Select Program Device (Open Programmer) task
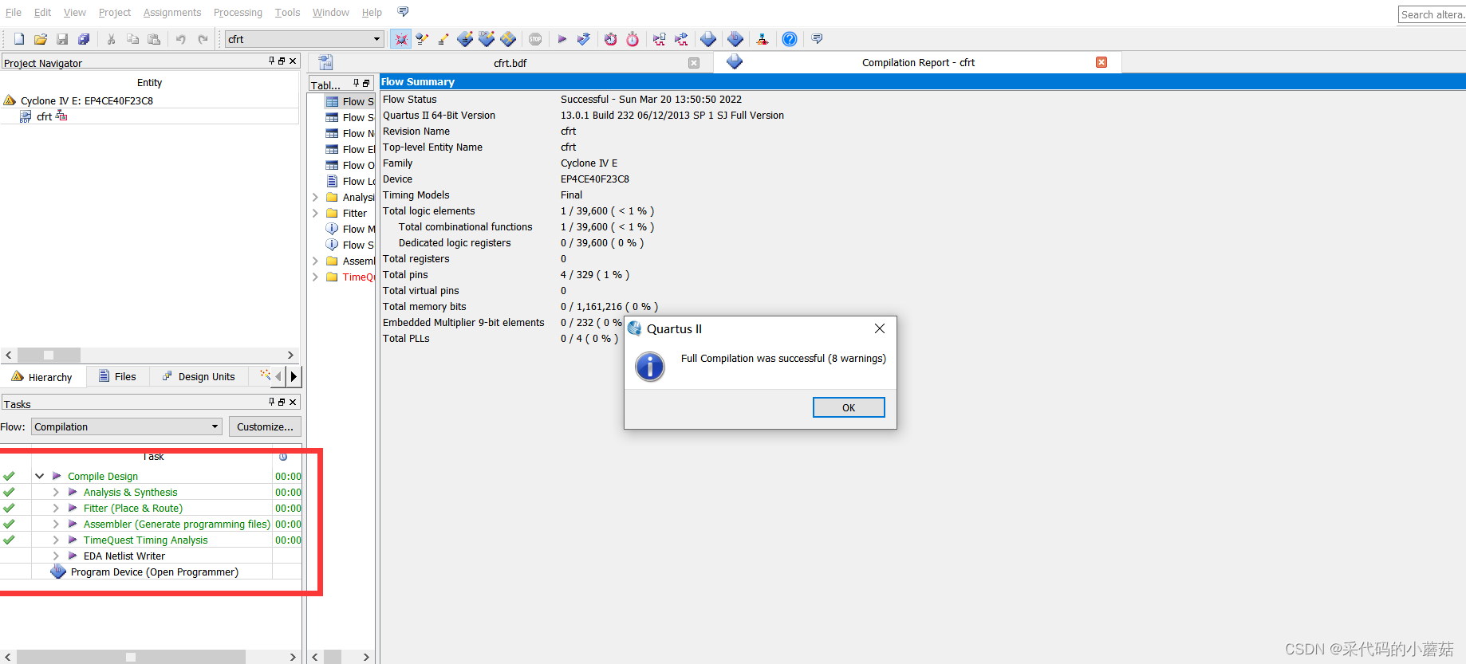 pos(154,572)
